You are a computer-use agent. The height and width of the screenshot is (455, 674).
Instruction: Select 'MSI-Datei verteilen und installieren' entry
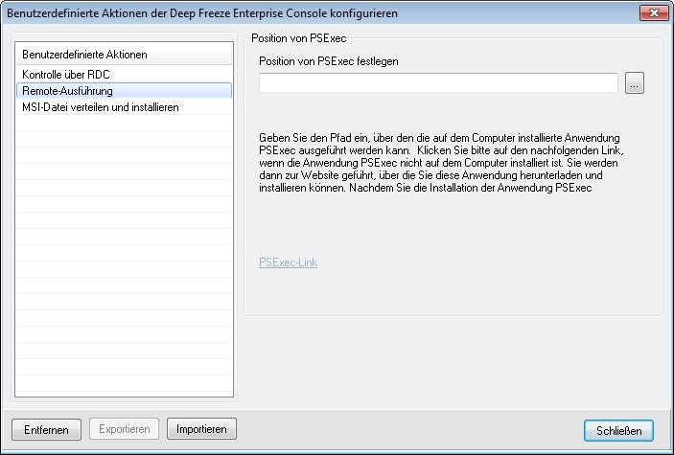124,107
